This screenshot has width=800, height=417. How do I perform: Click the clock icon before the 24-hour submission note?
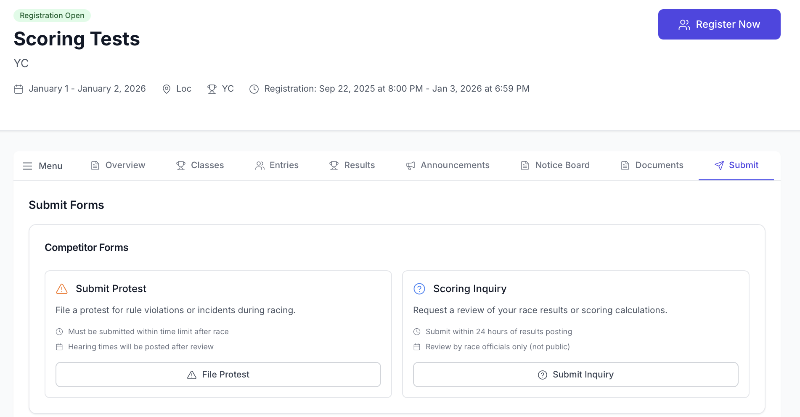[x=416, y=331]
